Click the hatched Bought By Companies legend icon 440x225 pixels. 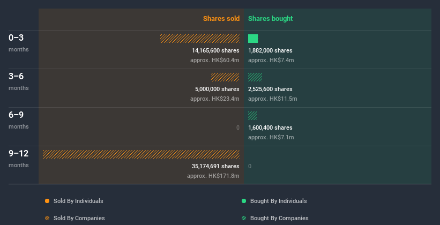244,218
